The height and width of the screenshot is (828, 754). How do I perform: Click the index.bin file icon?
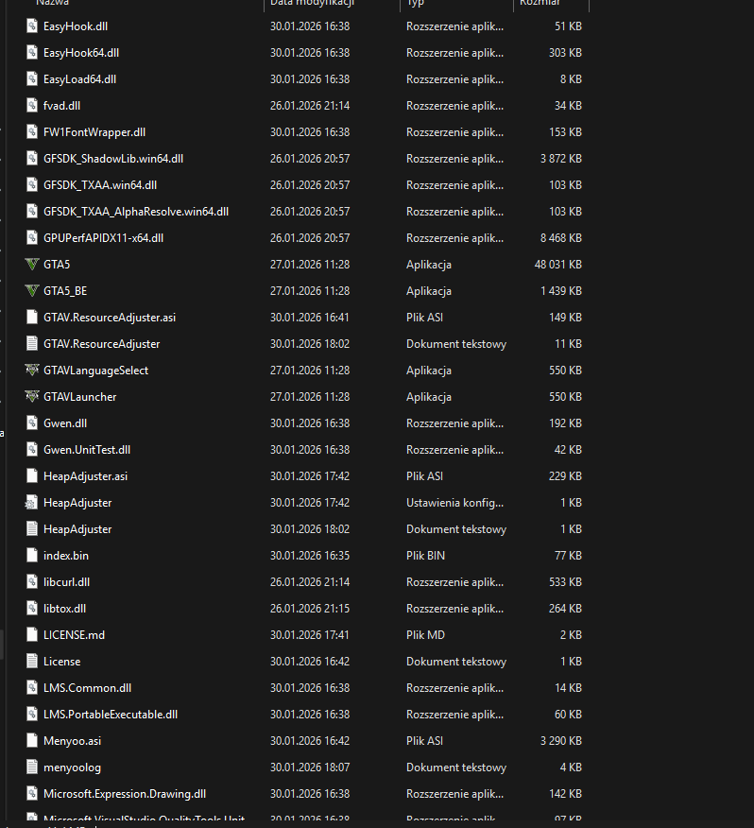32,555
